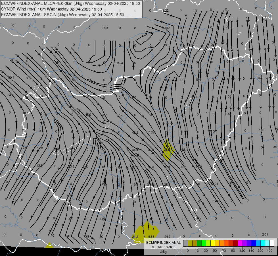Click the map value 44.8

(135, 150)
